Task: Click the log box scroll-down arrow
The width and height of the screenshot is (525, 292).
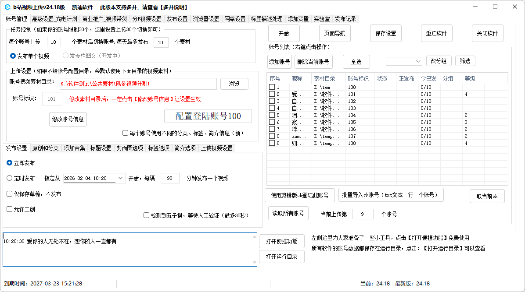Action: pos(254,262)
